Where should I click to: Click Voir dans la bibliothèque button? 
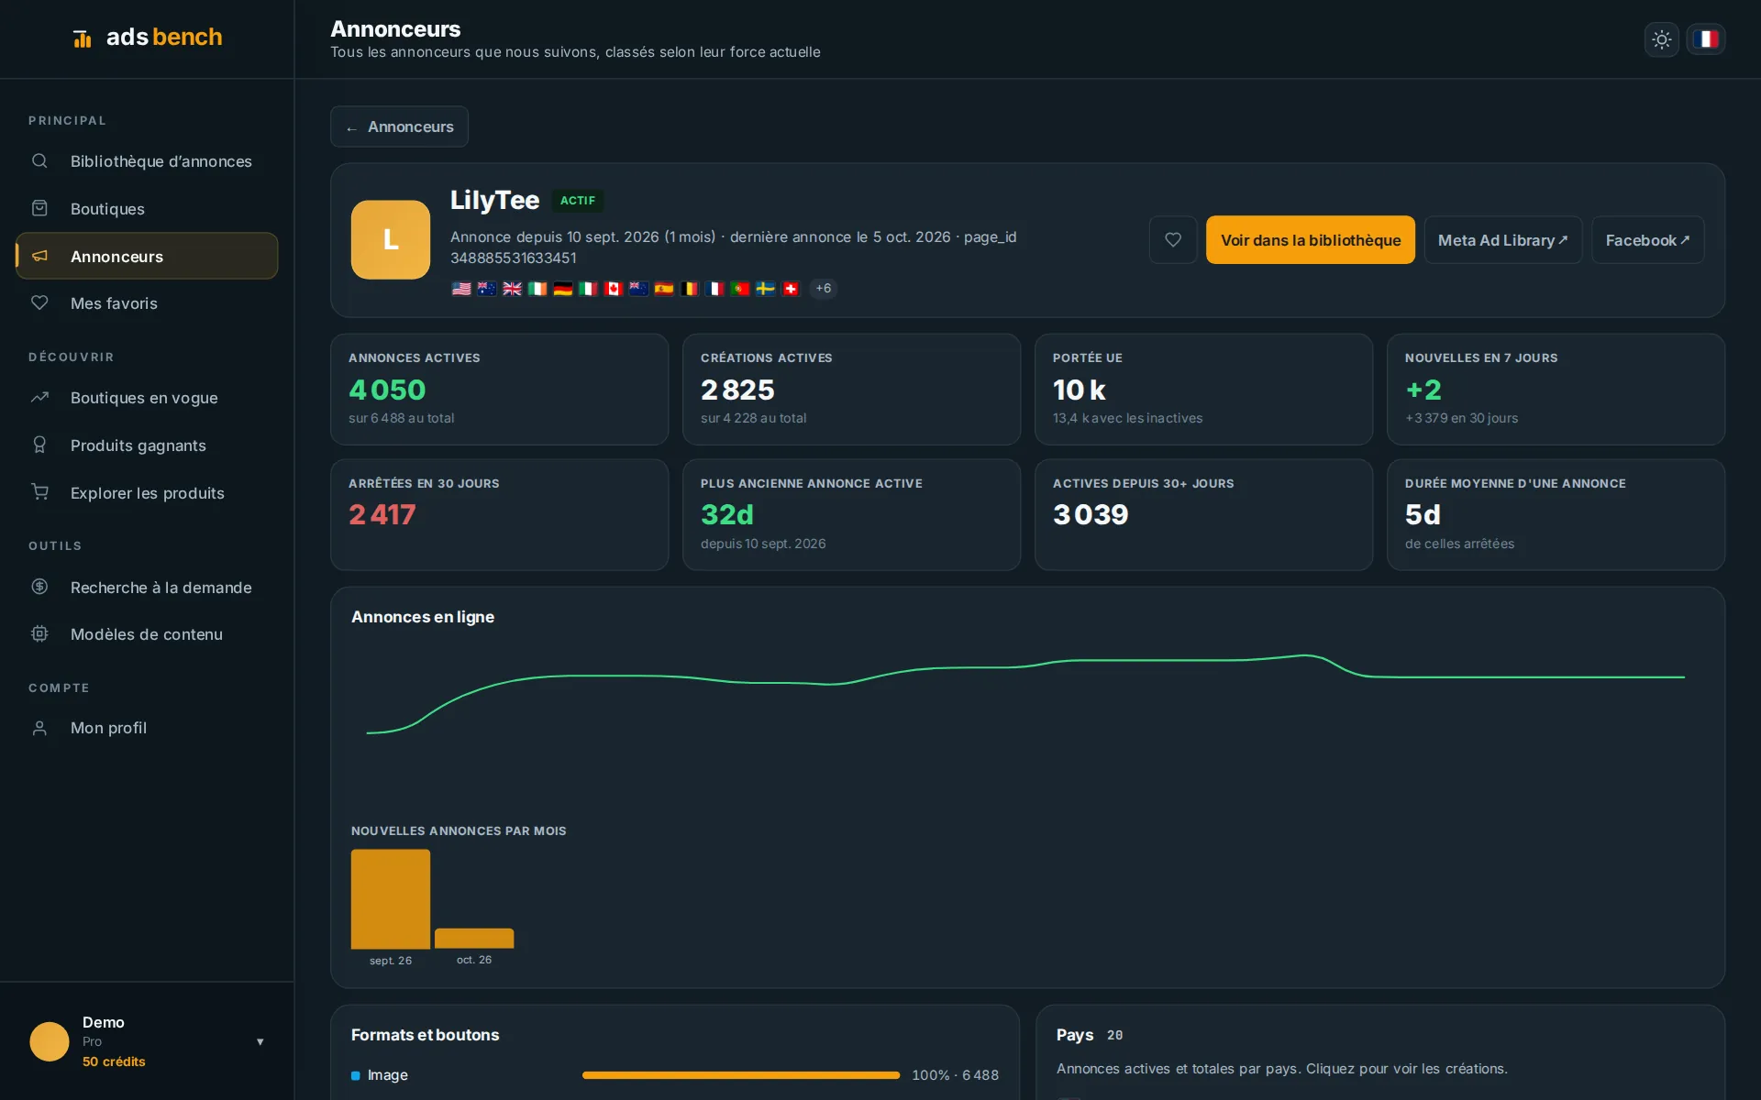click(1310, 240)
